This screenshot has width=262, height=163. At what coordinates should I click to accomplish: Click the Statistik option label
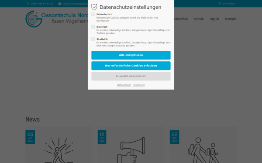click(102, 39)
